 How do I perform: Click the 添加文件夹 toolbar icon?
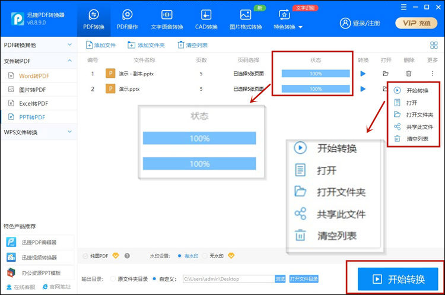pyautogui.click(x=131, y=45)
